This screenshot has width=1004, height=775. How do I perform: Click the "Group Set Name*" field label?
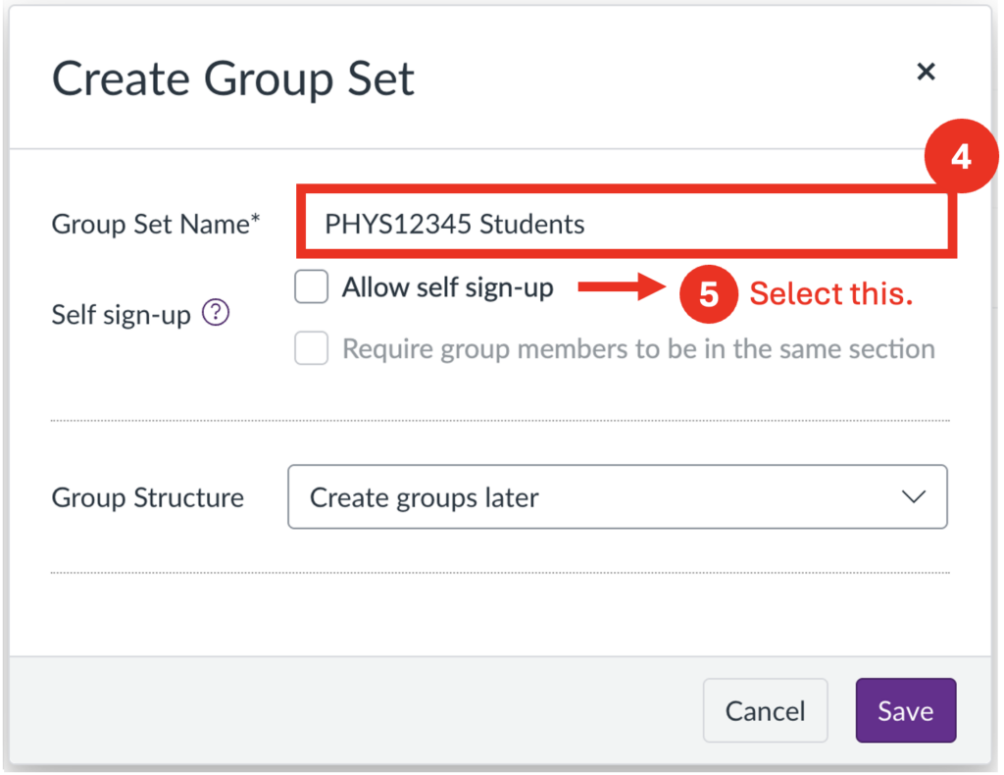point(156,225)
